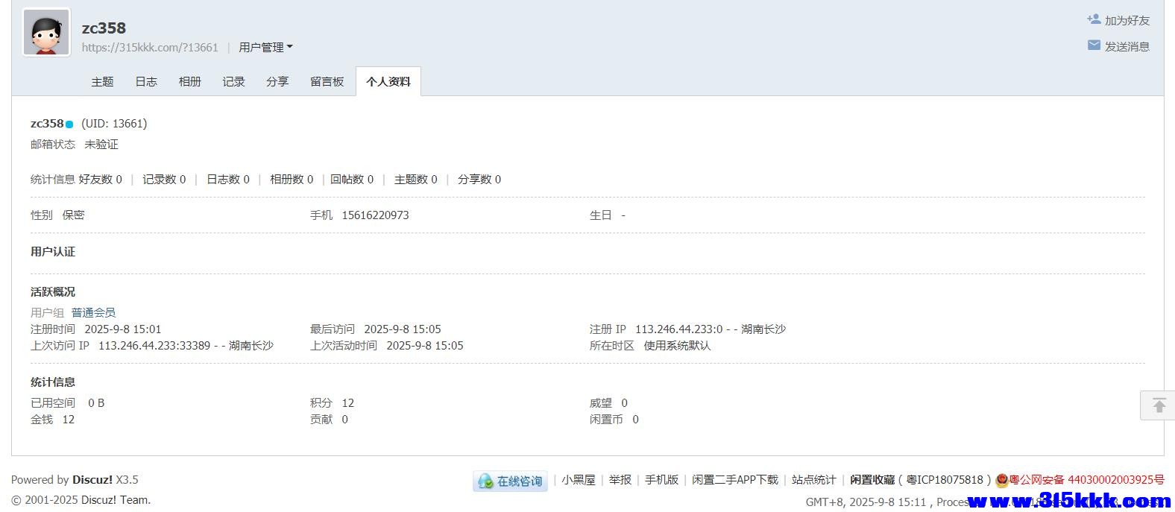Go to the 留言板 tab
The width and height of the screenshot is (1175, 512).
327,82
